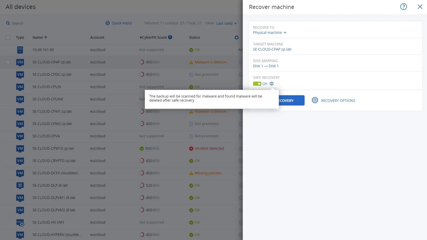Click the blue Start Recovery button
427x240 pixels.
291,100
